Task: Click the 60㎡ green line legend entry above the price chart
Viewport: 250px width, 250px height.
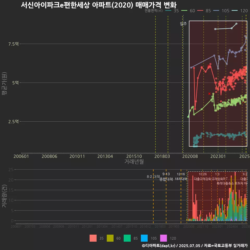Action: coord(188,11)
